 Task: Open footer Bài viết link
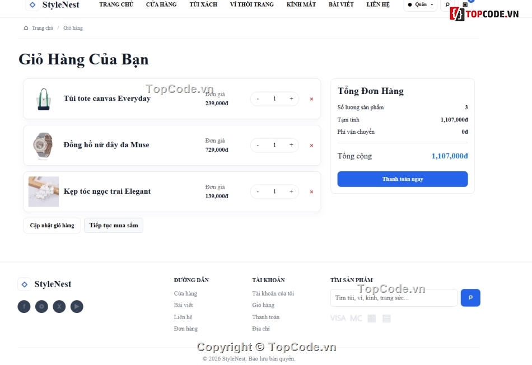click(x=183, y=305)
